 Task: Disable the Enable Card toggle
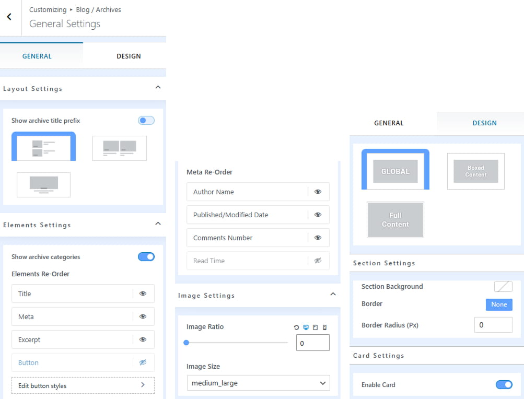click(x=504, y=384)
